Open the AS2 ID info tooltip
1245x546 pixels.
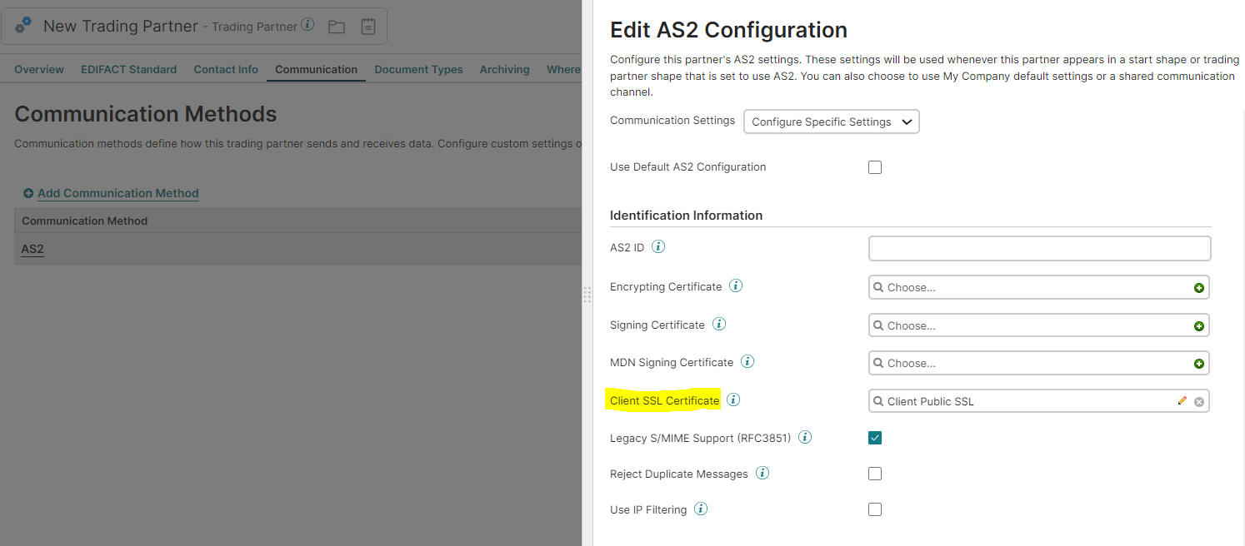657,246
